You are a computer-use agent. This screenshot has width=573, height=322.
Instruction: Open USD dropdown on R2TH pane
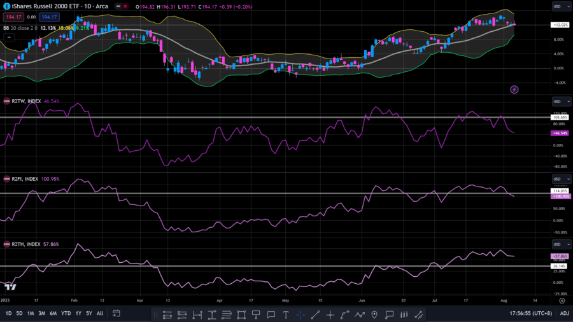pos(562,244)
